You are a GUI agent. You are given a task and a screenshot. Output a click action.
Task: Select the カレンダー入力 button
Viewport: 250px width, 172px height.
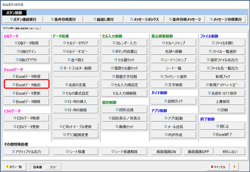[x=125, y=43]
